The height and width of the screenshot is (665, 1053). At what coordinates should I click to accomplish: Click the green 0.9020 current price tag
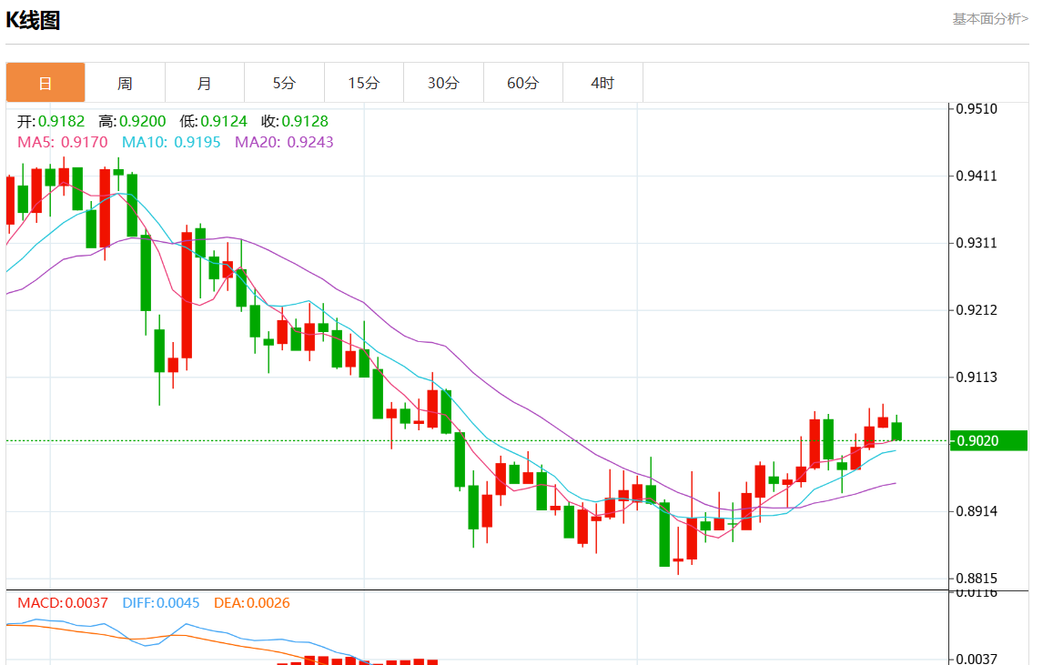click(988, 441)
